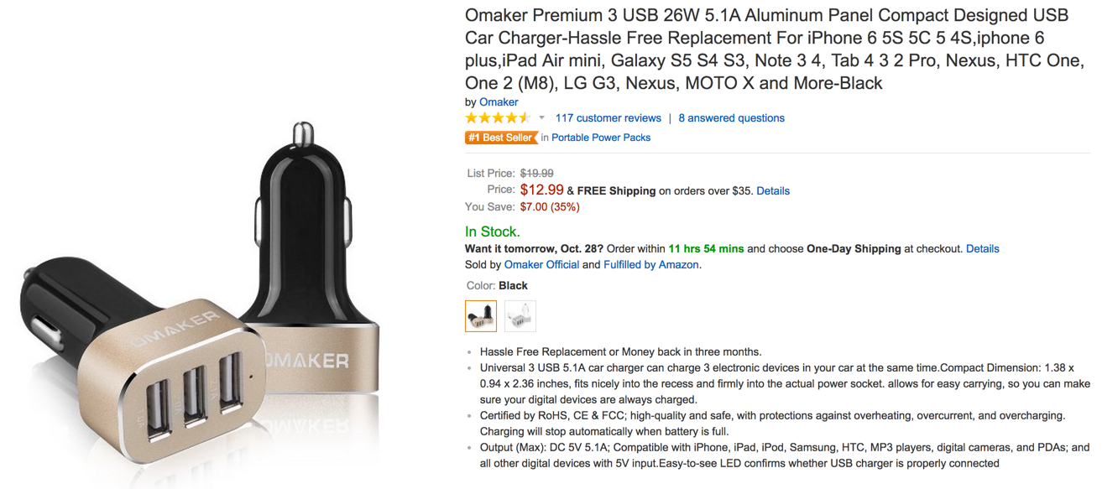Click the In Stock availability text
The image size is (1102, 489).
coord(492,231)
